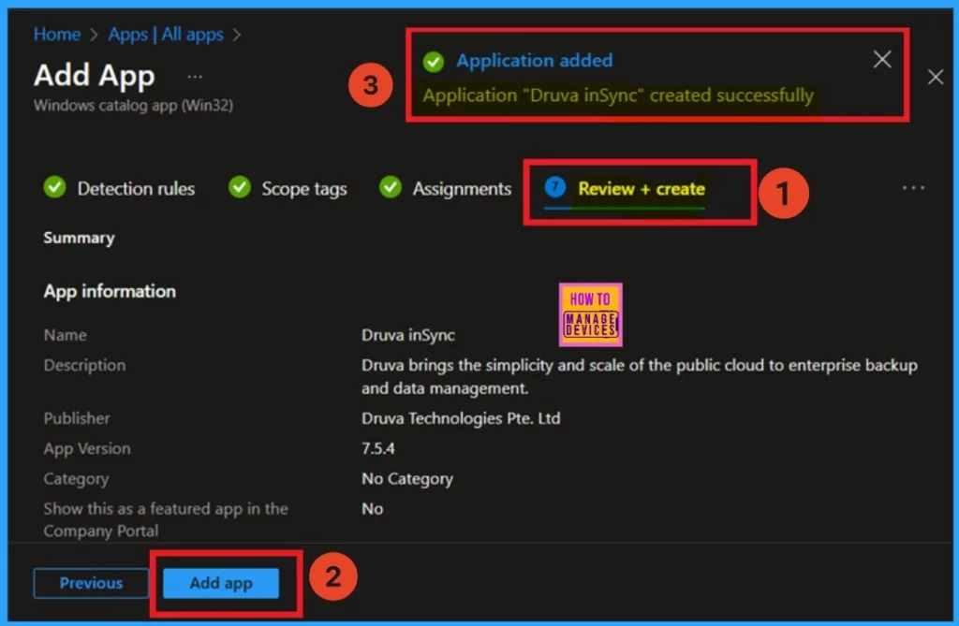Click the Detection rules green checkmark icon
This screenshot has height=626, width=959.
[x=55, y=187]
